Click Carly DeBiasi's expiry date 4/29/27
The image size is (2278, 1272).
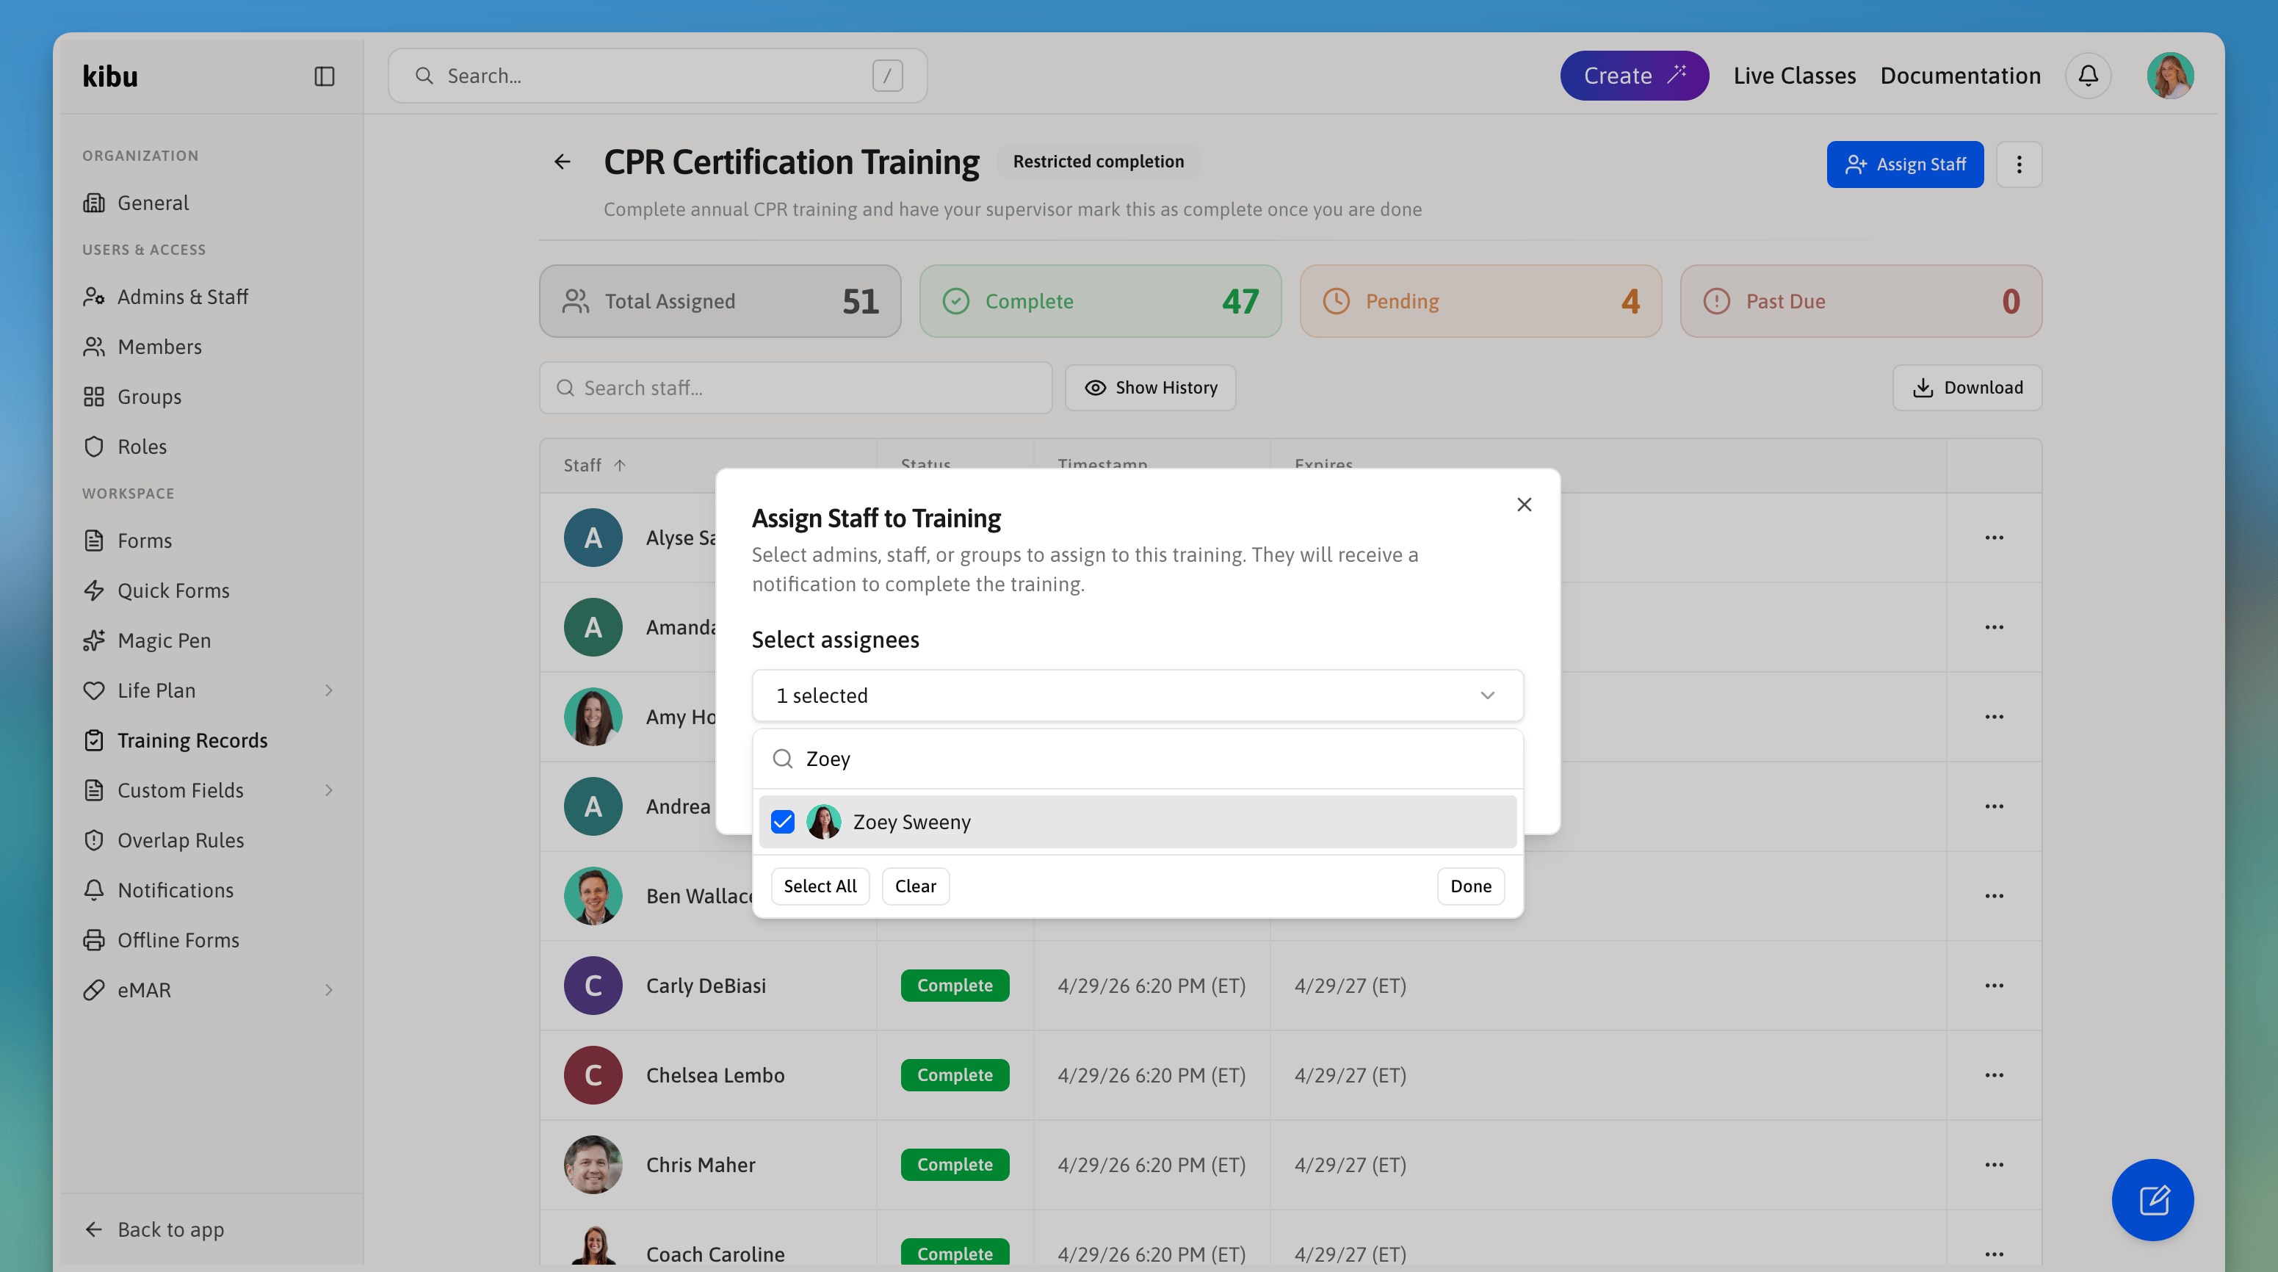(x=1350, y=986)
